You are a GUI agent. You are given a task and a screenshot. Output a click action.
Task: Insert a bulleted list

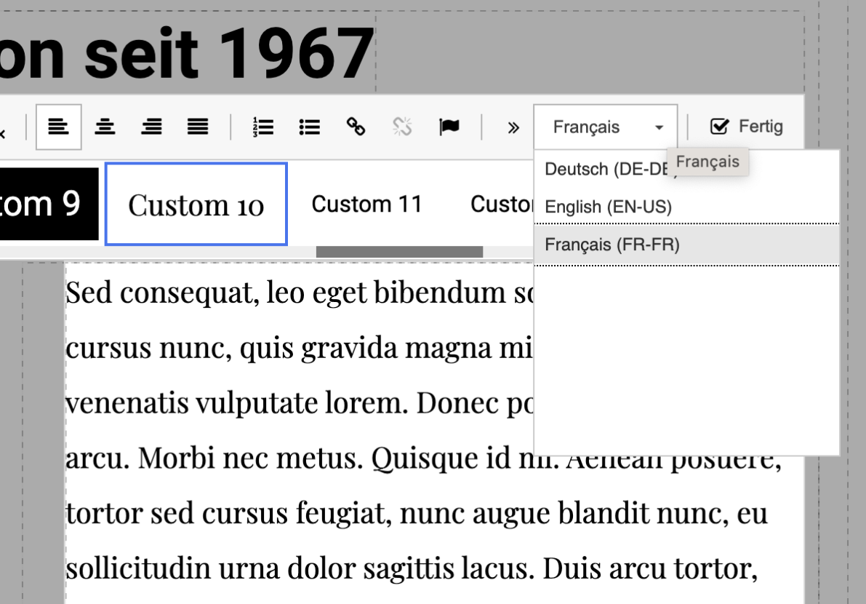(309, 127)
